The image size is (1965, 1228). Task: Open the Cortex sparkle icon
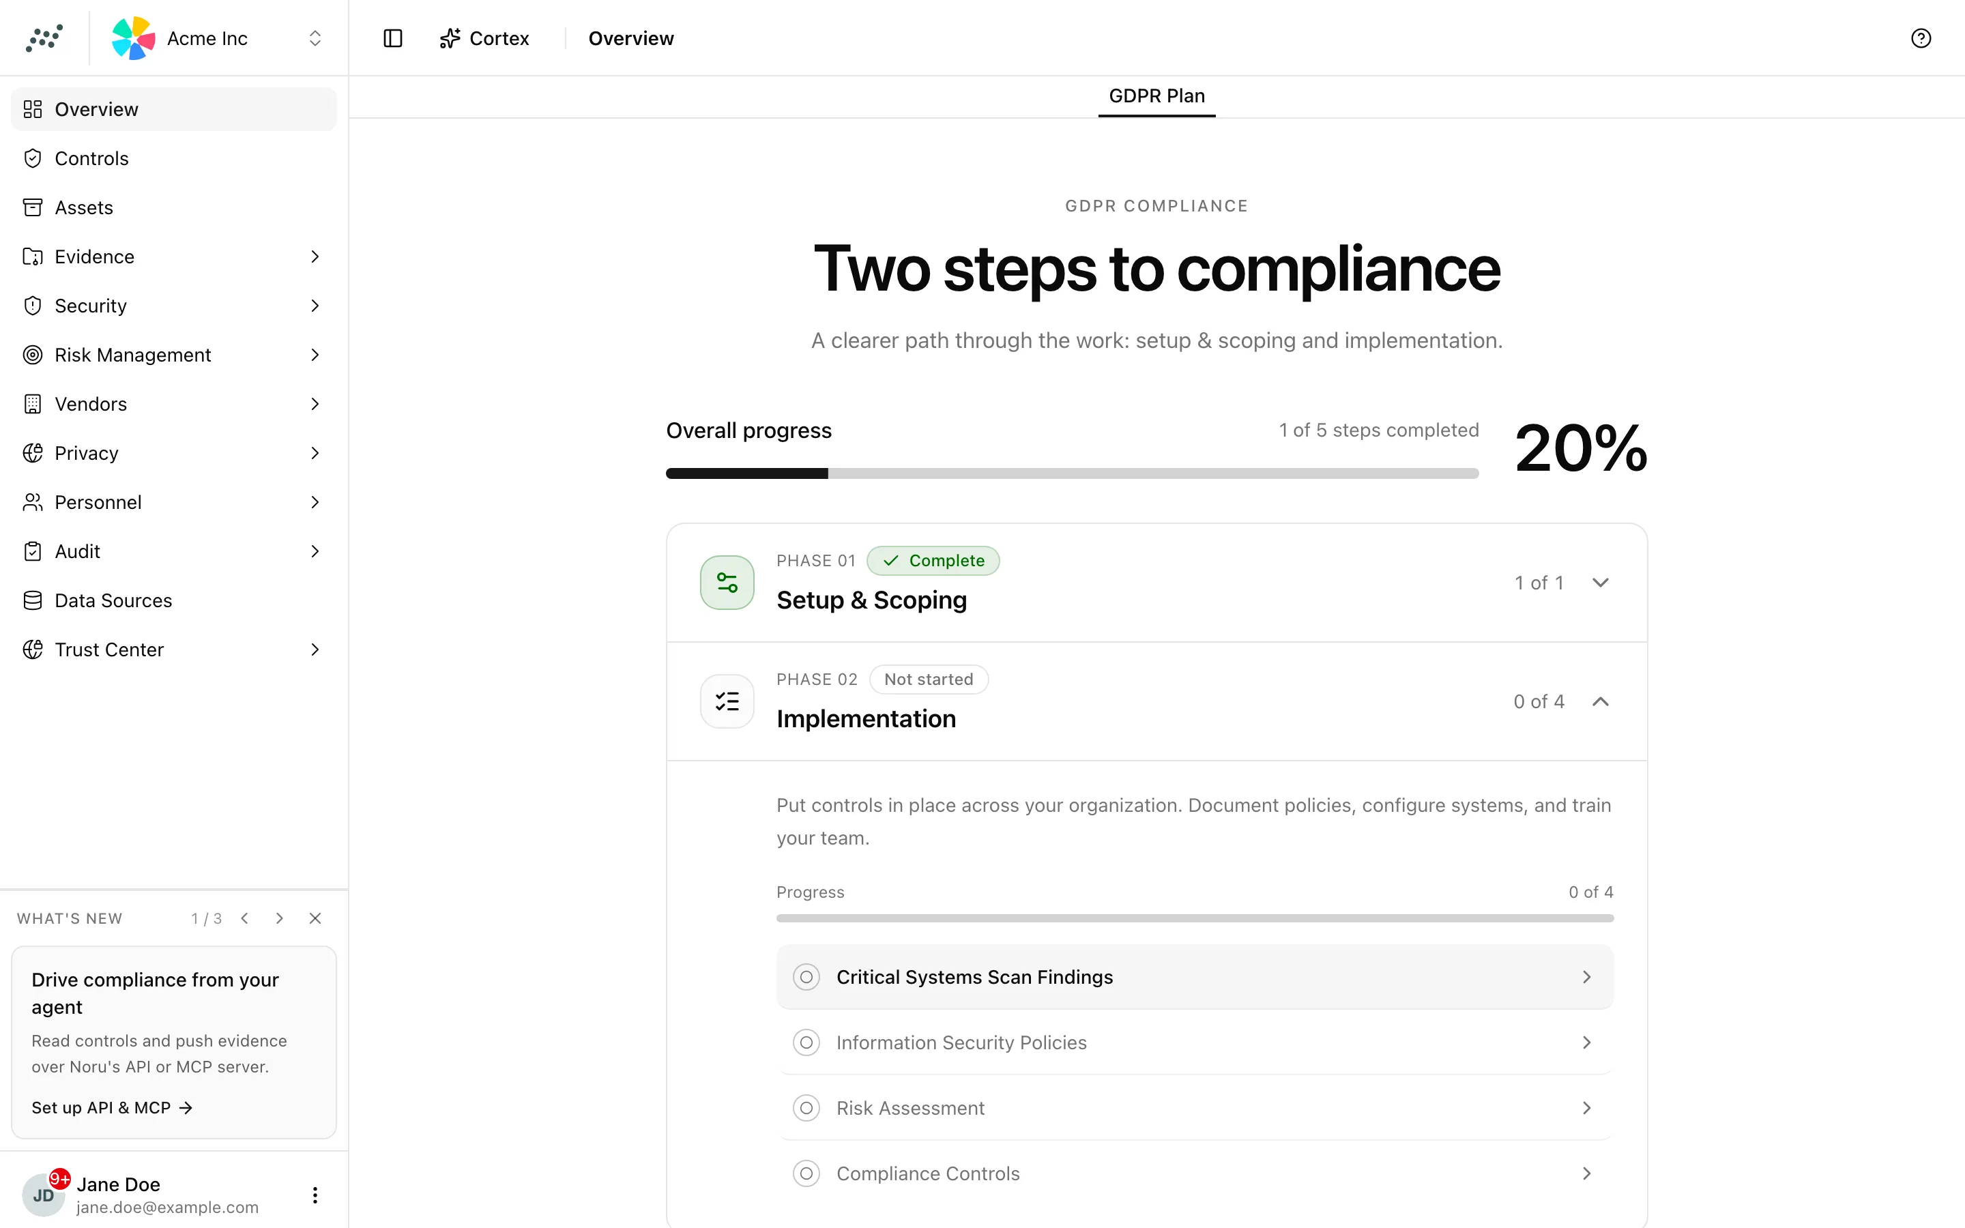450,38
